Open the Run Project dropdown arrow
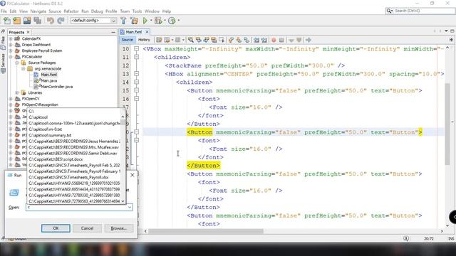The height and width of the screenshot is (256, 456). (x=151, y=21)
